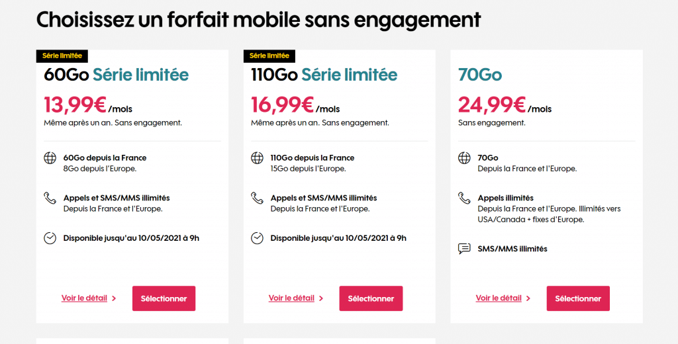Screen dimensions: 678x344
Task: Click chevron arrow beside 110Go detail link
Action: [321, 298]
